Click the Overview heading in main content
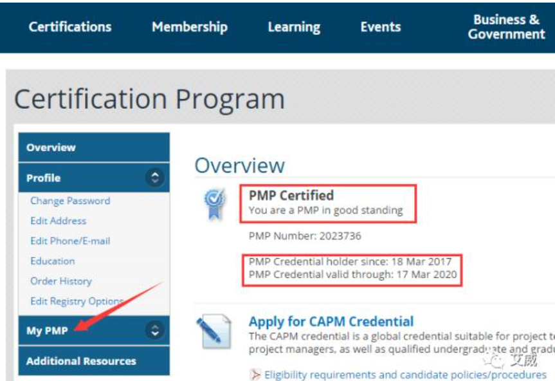This screenshot has height=381, width=555. [x=240, y=165]
